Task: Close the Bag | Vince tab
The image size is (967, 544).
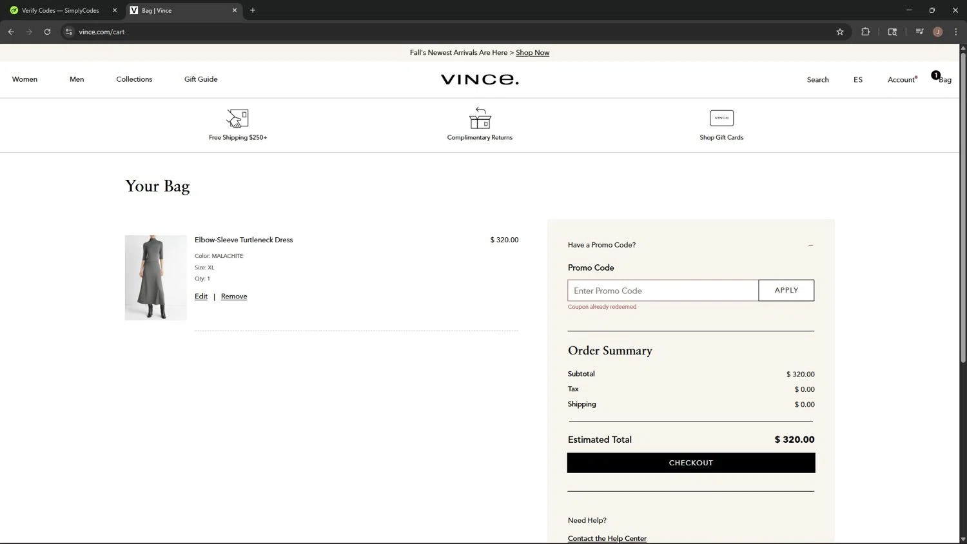Action: click(235, 10)
